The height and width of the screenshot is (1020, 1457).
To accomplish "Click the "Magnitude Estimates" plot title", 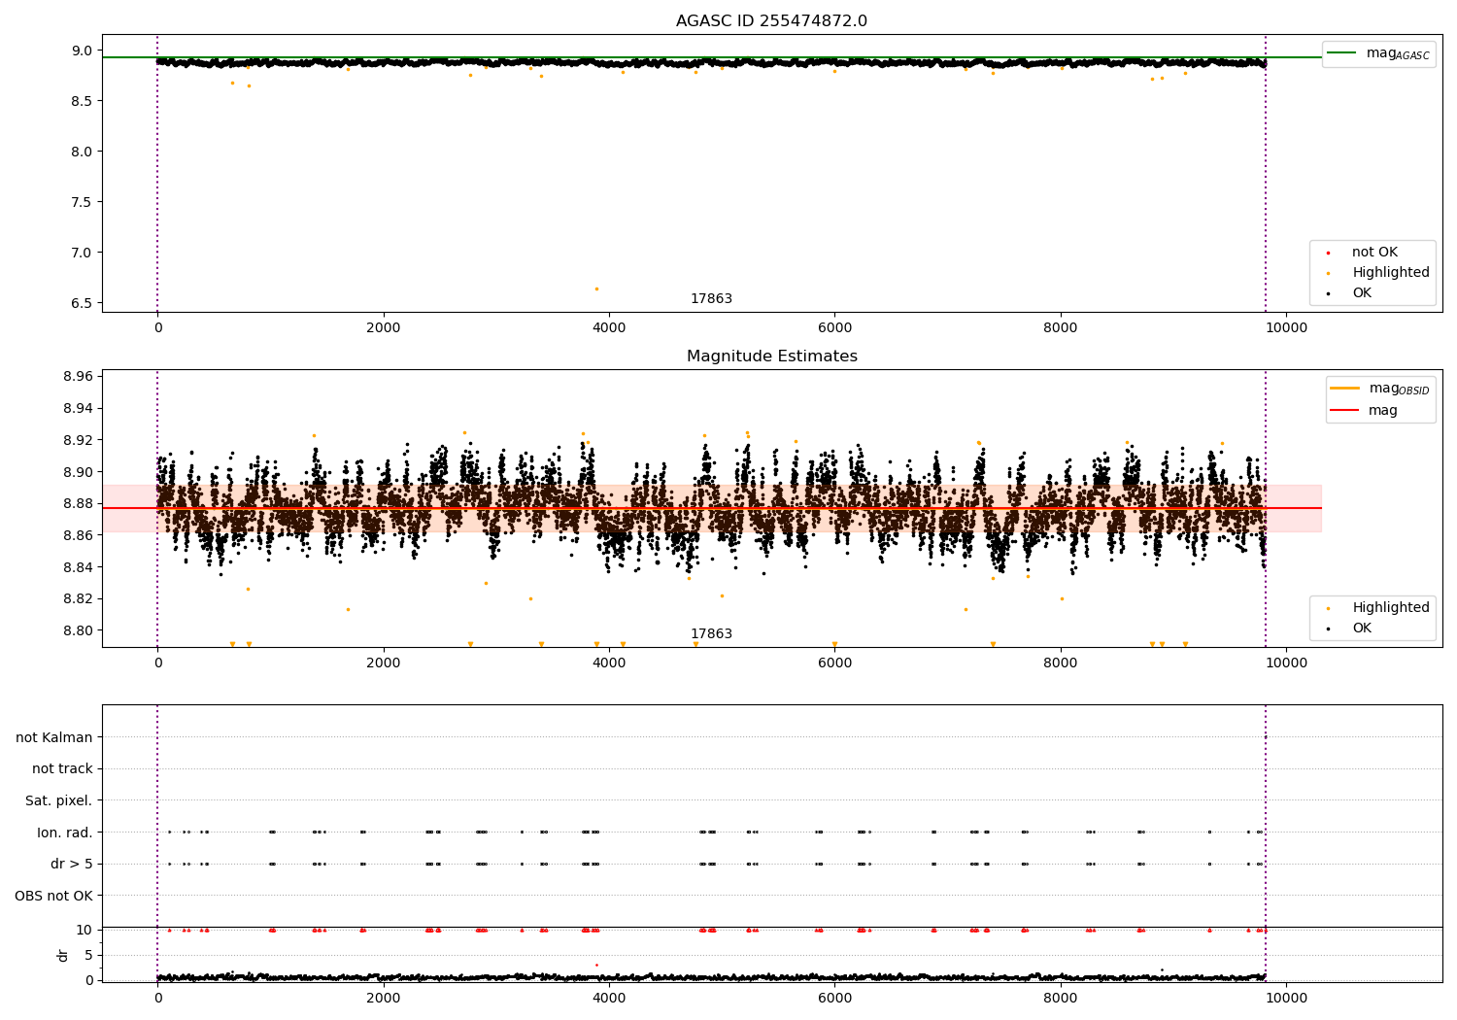I will point(771,357).
